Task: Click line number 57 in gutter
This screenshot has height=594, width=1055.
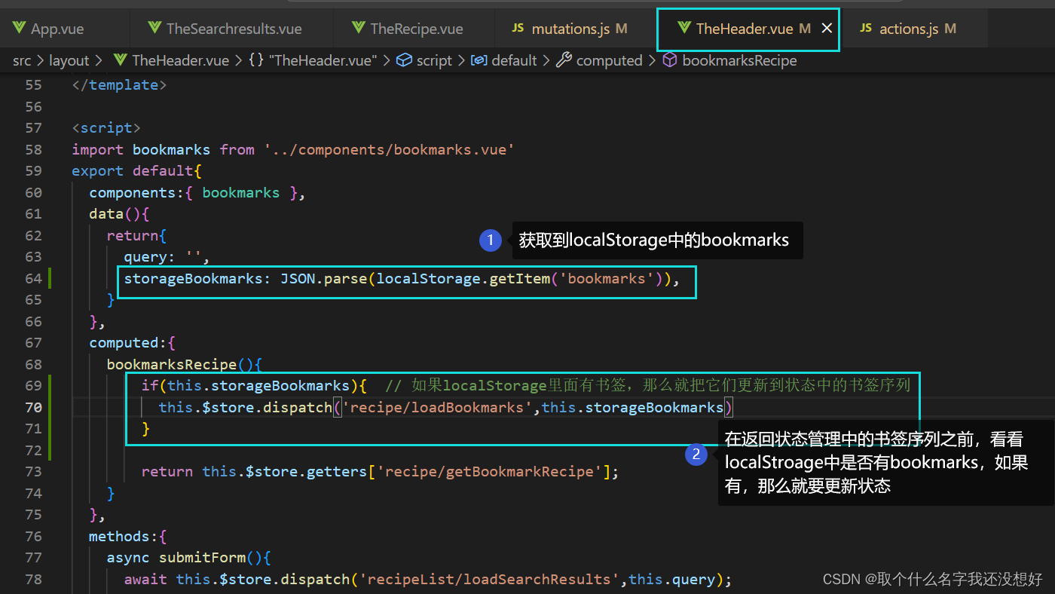Action: 33,127
